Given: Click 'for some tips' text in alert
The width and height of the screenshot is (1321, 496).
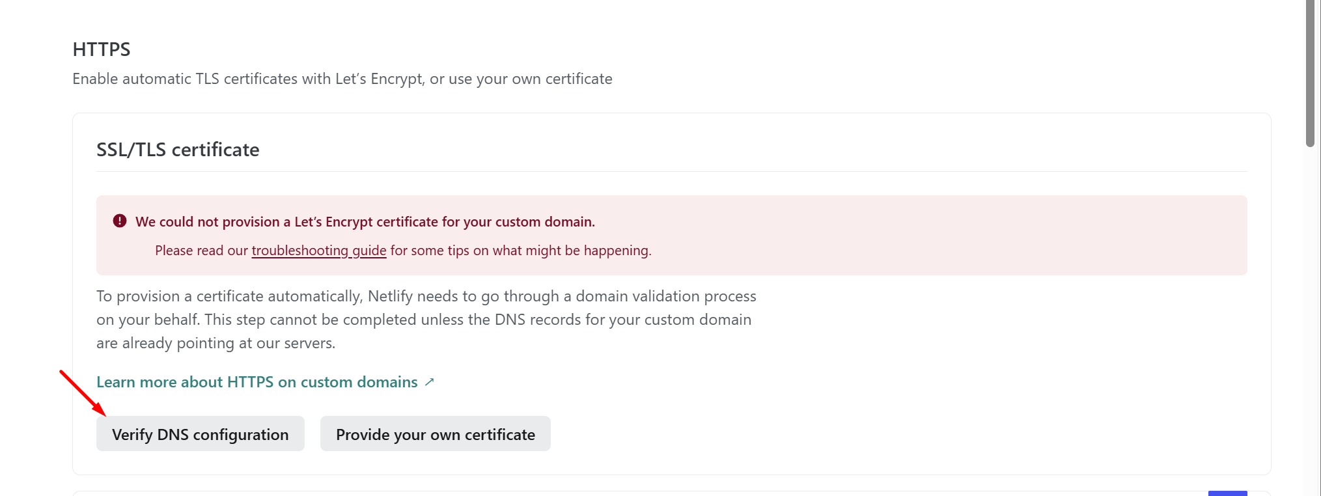Looking at the screenshot, I should coord(430,251).
